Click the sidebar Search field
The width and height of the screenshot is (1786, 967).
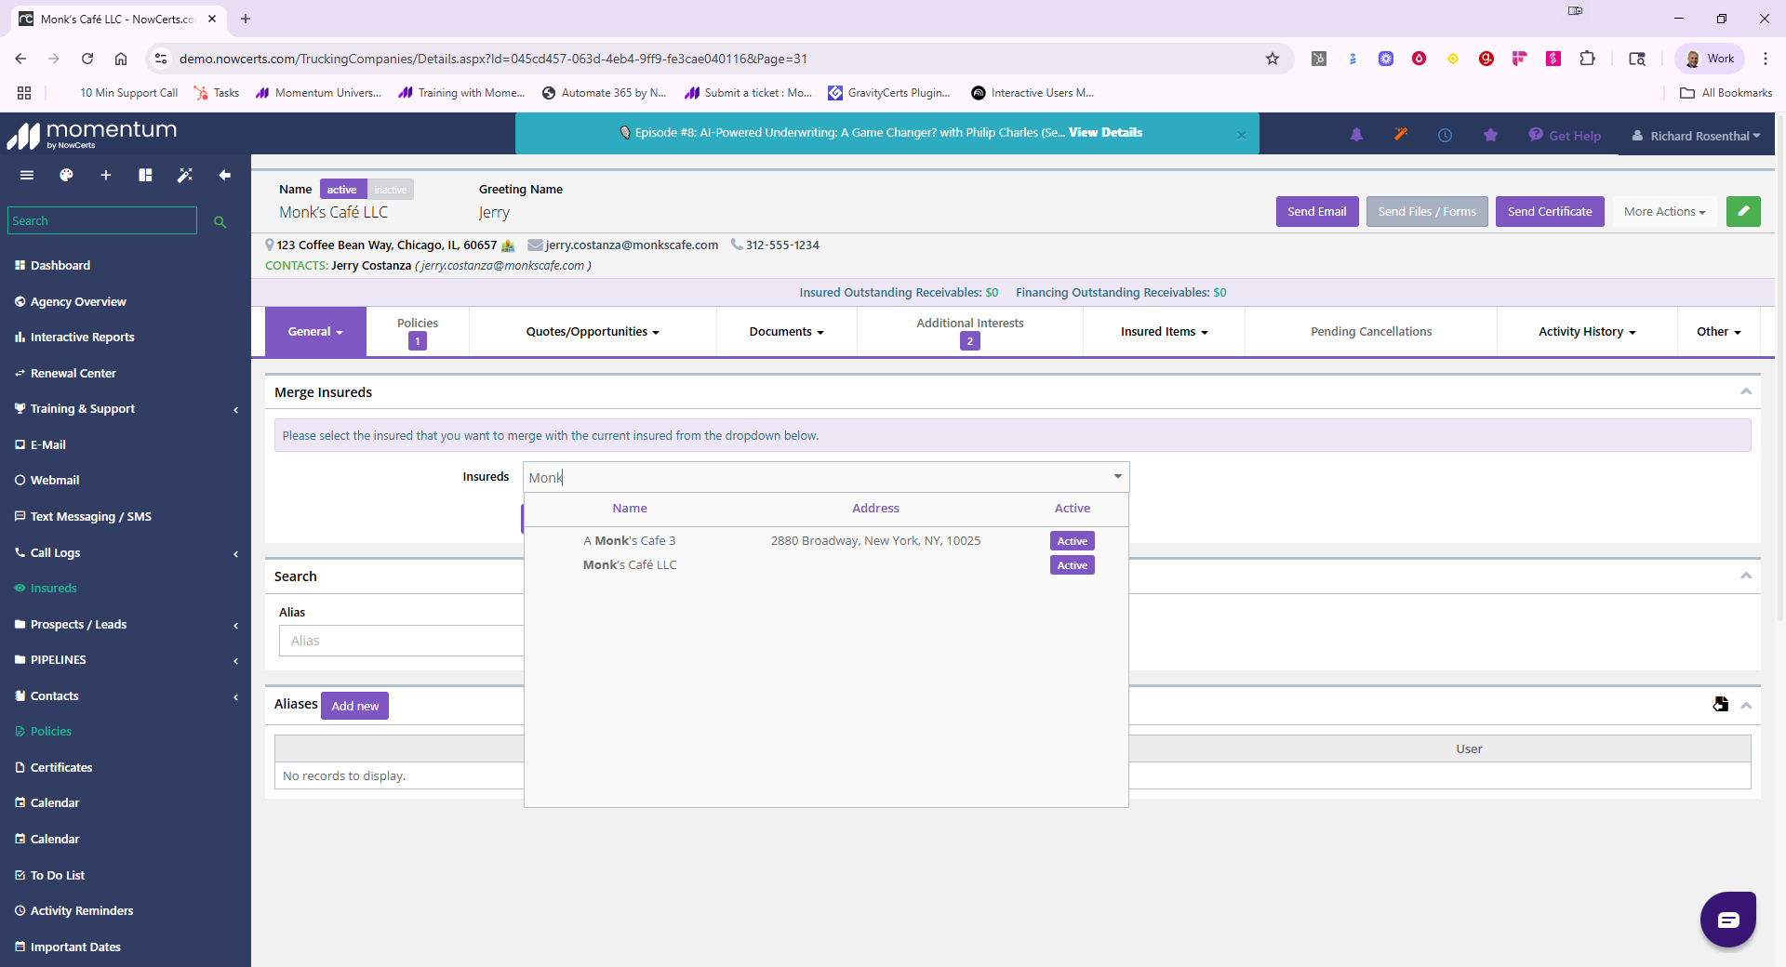tap(102, 220)
